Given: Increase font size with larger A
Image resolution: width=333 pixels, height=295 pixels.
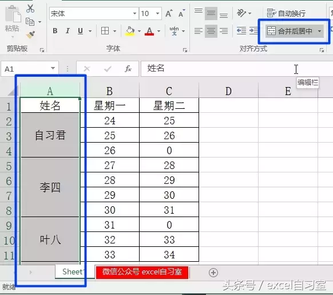Looking at the screenshot, I should (x=169, y=13).
